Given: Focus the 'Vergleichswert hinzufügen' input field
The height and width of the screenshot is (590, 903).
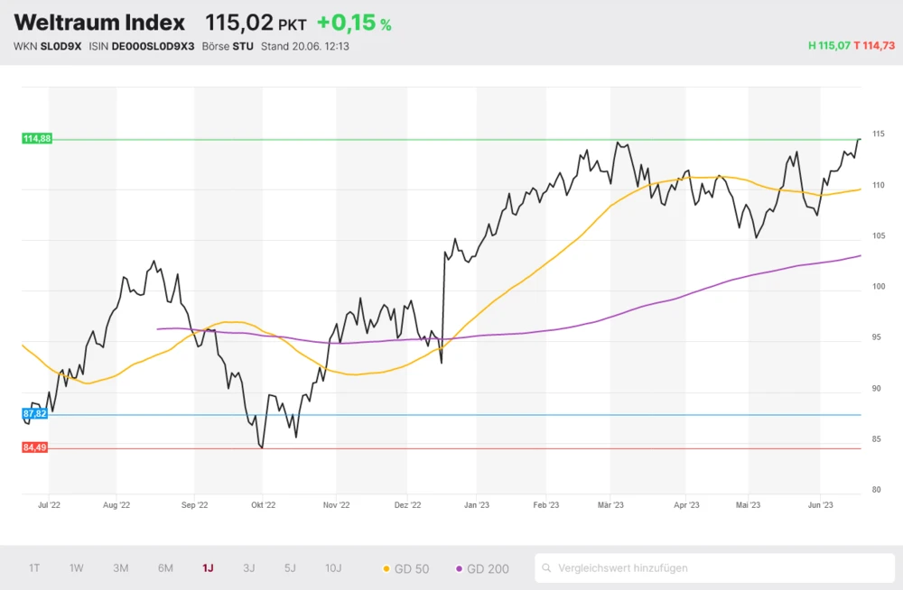Looking at the screenshot, I should 718,568.
